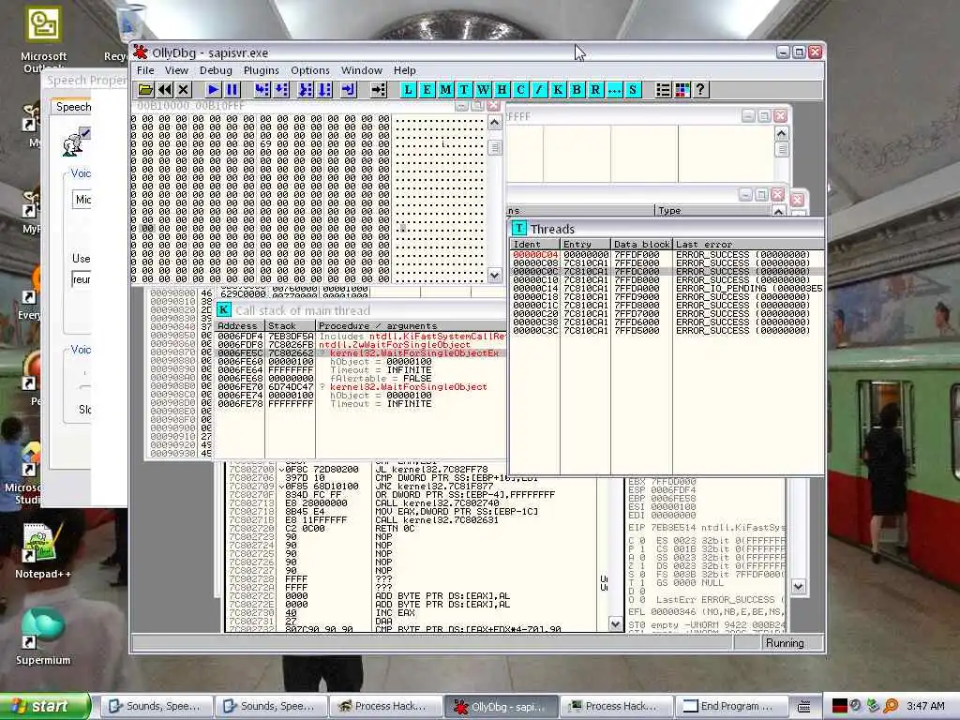Open Supermium desktop shortcut
The width and height of the screenshot is (960, 720).
click(42, 637)
